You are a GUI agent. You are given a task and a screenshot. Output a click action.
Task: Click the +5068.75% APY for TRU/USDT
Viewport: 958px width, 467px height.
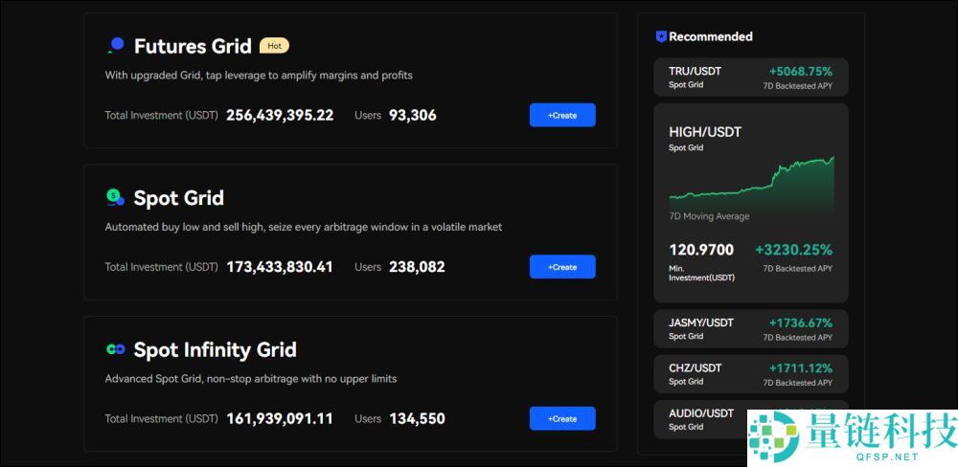click(x=800, y=71)
